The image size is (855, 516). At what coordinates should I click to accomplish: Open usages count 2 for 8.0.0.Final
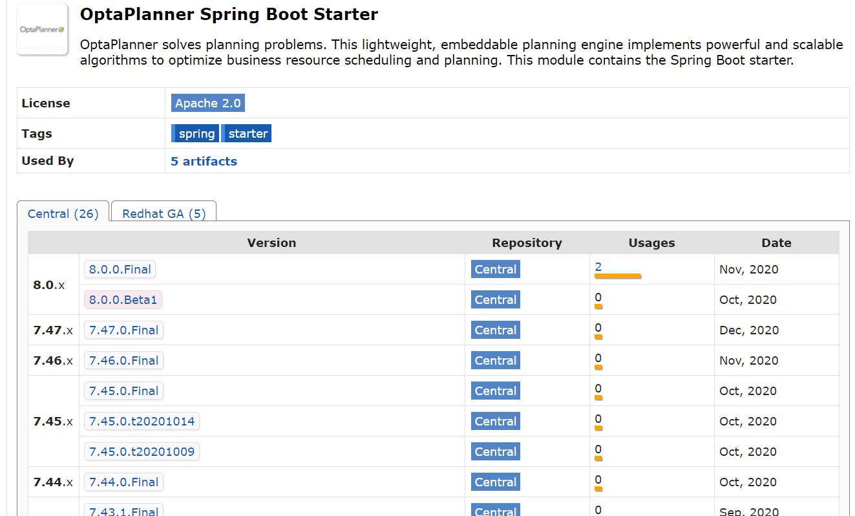pos(598,266)
